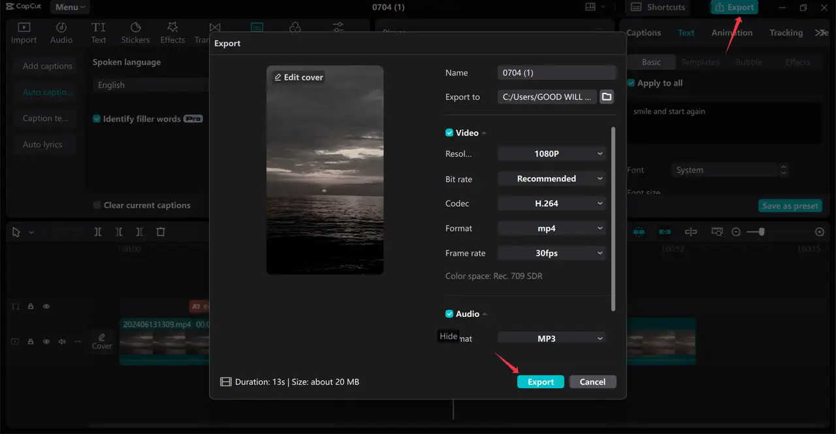Toggle Identify filler words checkbox
Screen dimensions: 836x434
click(x=97, y=119)
